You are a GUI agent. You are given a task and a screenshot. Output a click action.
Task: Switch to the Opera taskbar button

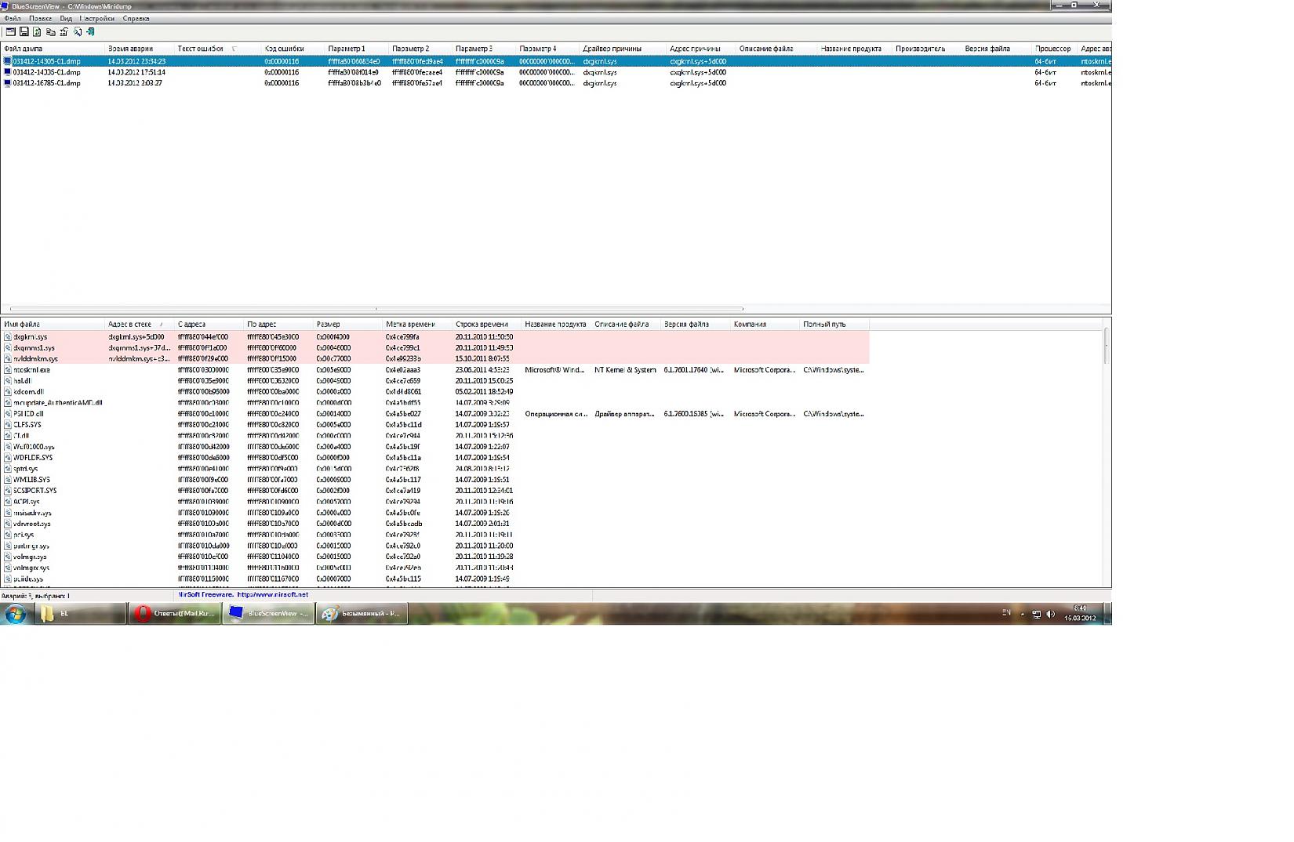[x=174, y=614]
